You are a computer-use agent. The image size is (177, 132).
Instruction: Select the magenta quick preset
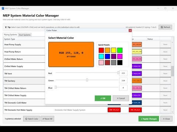tap(120, 56)
